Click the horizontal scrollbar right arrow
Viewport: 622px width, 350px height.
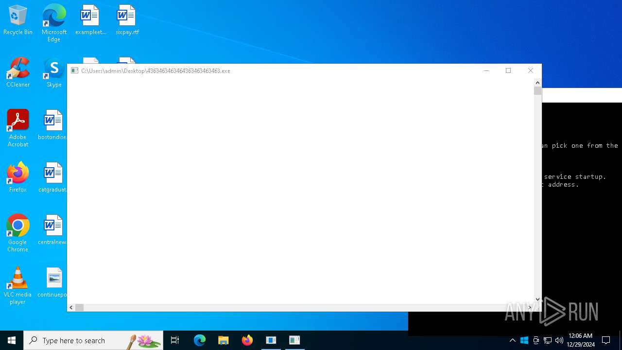point(530,307)
